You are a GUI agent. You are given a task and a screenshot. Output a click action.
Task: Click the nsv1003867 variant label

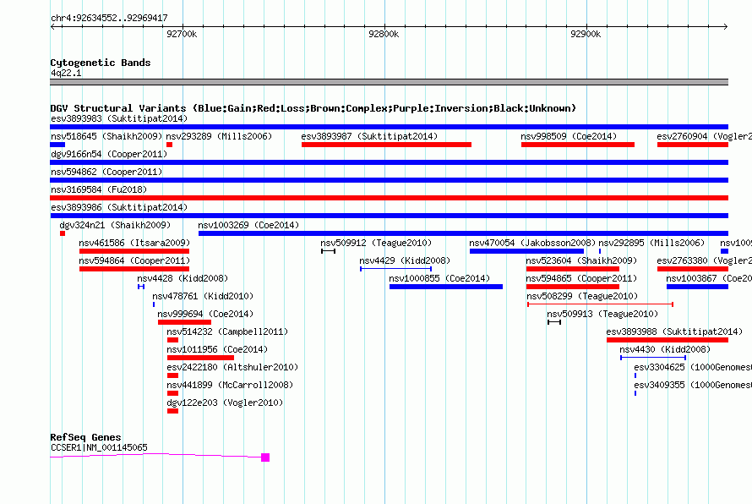(x=709, y=278)
